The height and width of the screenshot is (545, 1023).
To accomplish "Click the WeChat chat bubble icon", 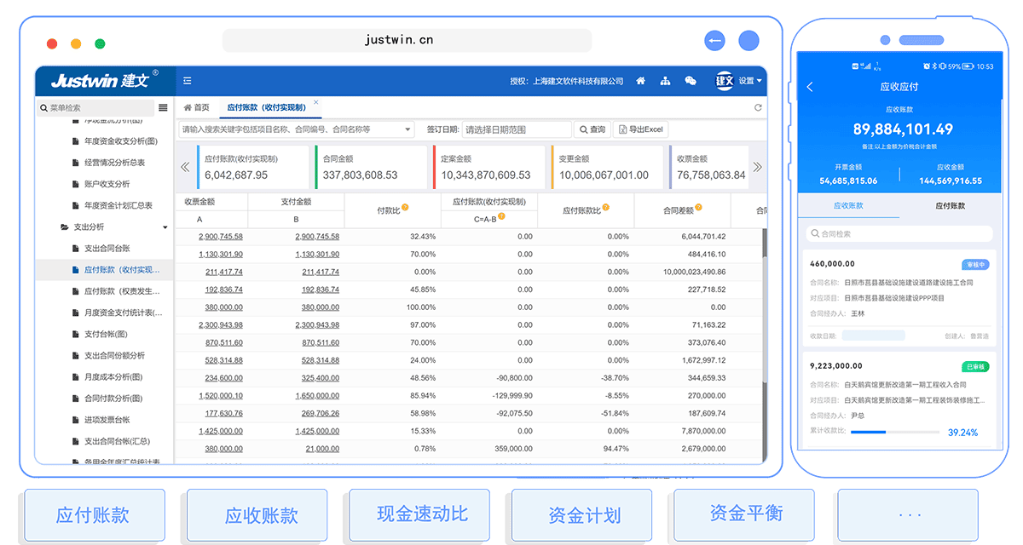I will [691, 82].
